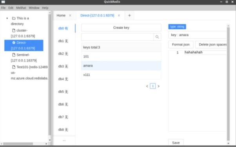Select the 'This is a directory' folder

[x=20, y=21]
